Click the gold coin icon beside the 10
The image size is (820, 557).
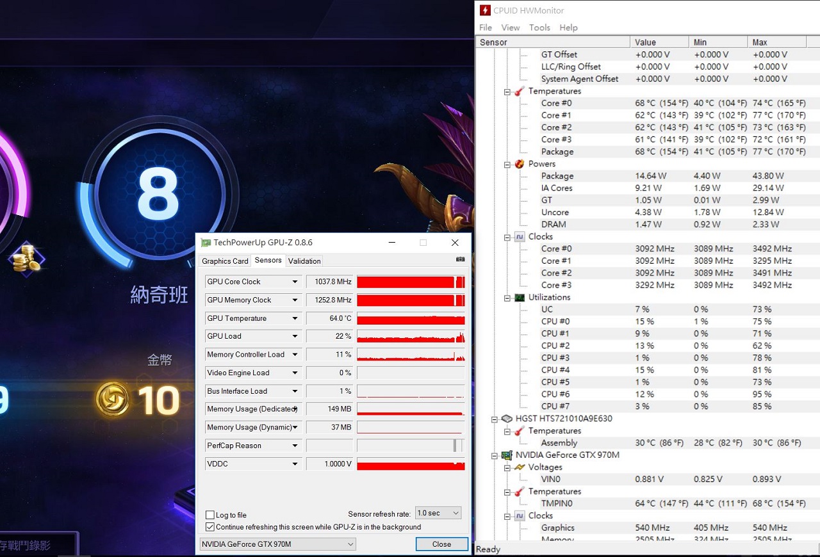pos(113,399)
